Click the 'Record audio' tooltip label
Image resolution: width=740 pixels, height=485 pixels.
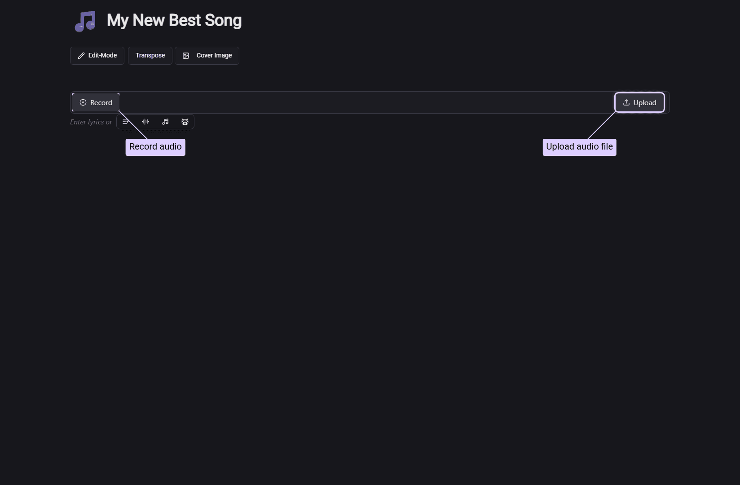155,147
